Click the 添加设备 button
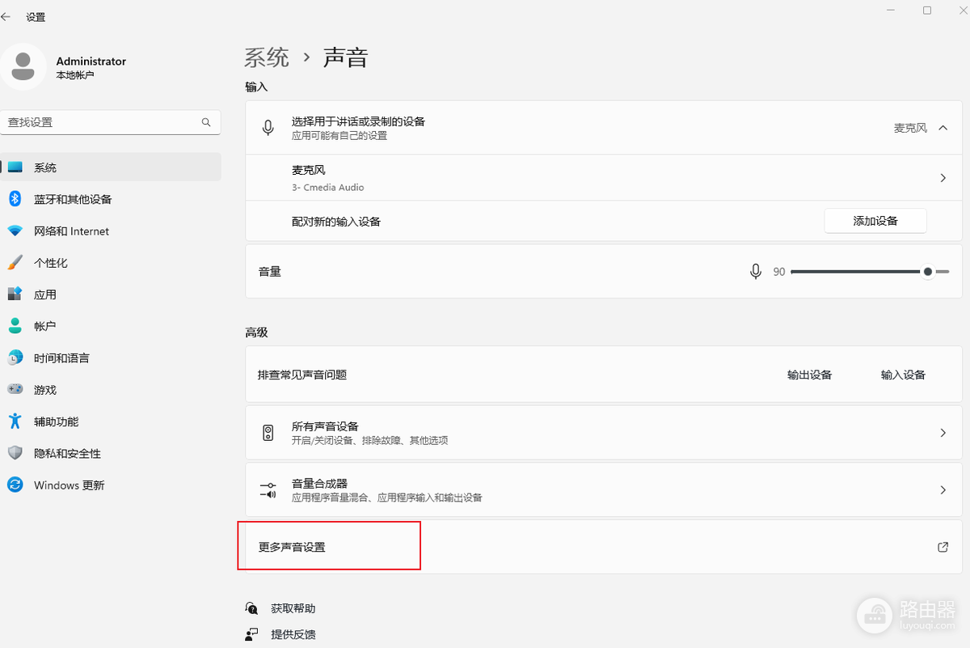This screenshot has height=648, width=970. tap(875, 221)
